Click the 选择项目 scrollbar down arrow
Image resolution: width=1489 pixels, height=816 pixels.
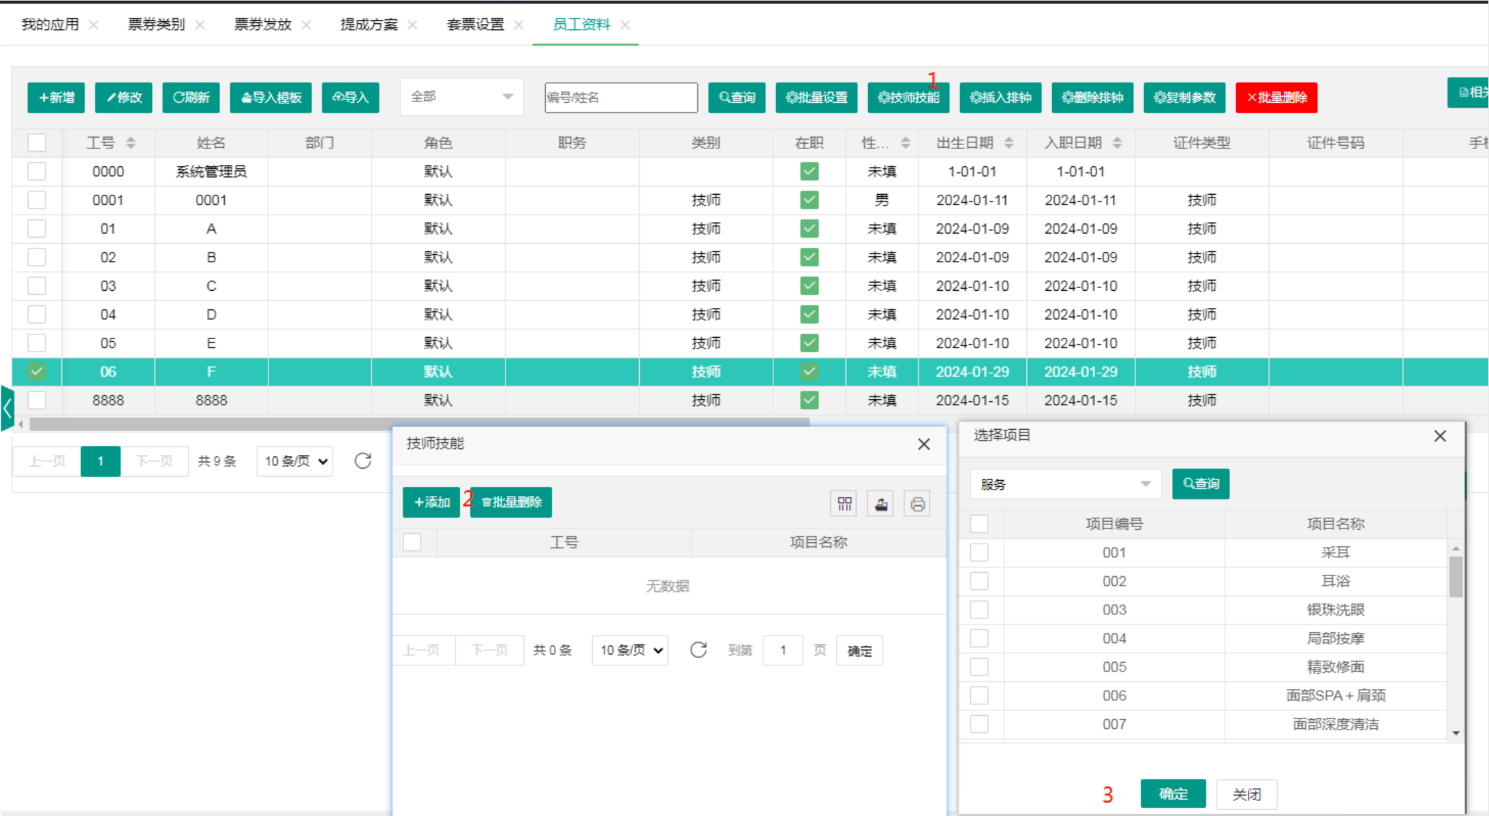click(1456, 734)
